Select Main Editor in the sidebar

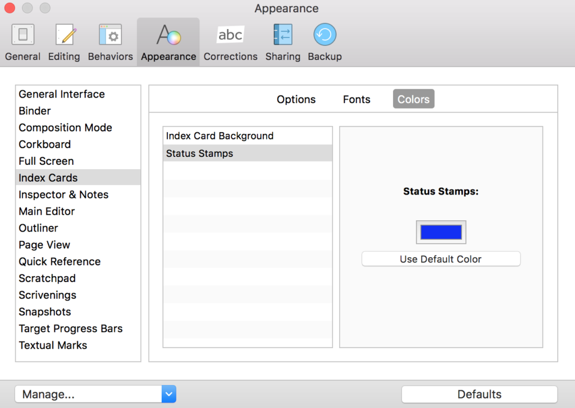[x=78, y=211]
